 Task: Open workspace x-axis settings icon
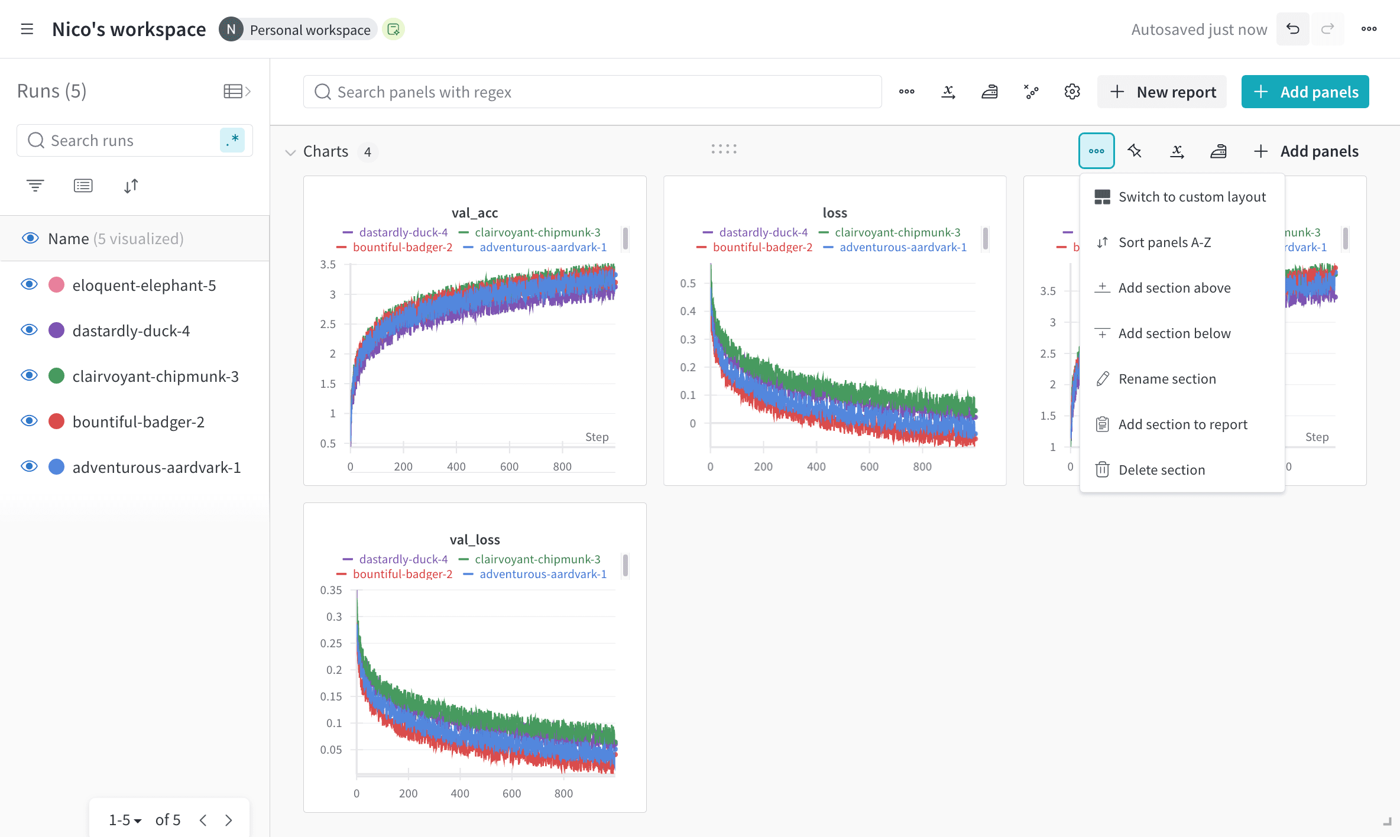(x=948, y=92)
